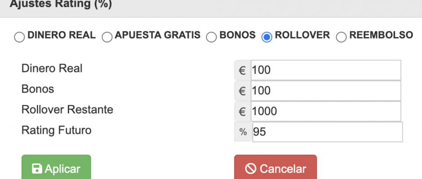Click the percent symbol beside Rating Futuro field
This screenshot has height=179, width=422.
[243, 132]
